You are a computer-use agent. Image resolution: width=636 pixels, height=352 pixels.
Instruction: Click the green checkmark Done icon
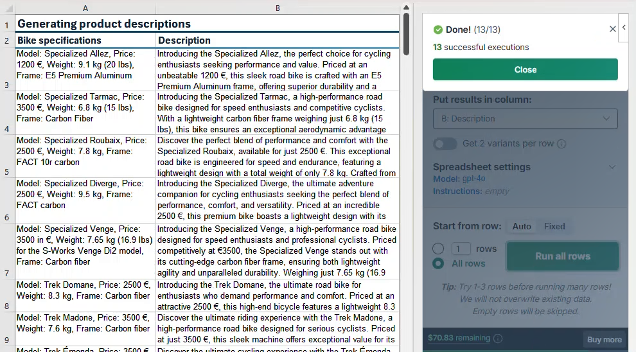[438, 30]
